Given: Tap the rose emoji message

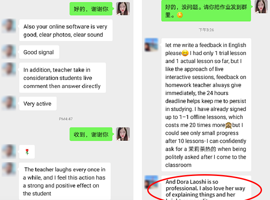Looking at the screenshot, I should (27, 152).
